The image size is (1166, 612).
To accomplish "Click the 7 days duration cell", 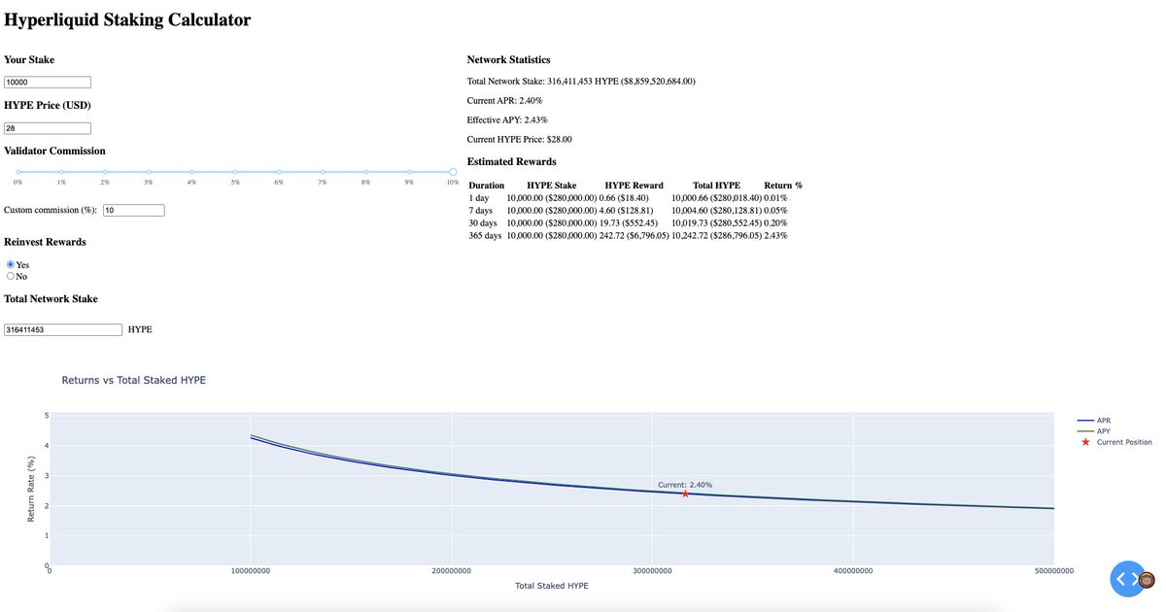I will pos(482,211).
